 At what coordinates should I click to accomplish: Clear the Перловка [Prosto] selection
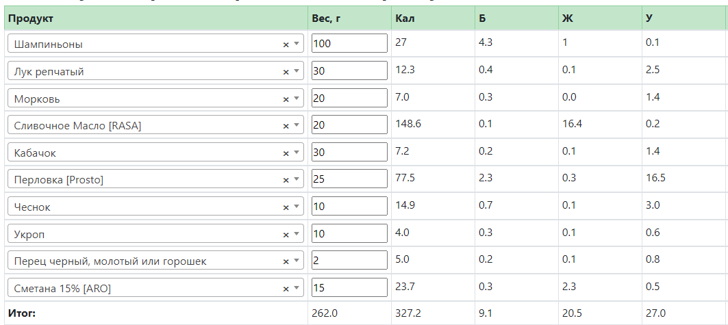click(286, 181)
